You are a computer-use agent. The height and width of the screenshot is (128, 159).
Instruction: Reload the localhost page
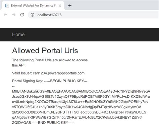pyautogui.click(x=22, y=15)
